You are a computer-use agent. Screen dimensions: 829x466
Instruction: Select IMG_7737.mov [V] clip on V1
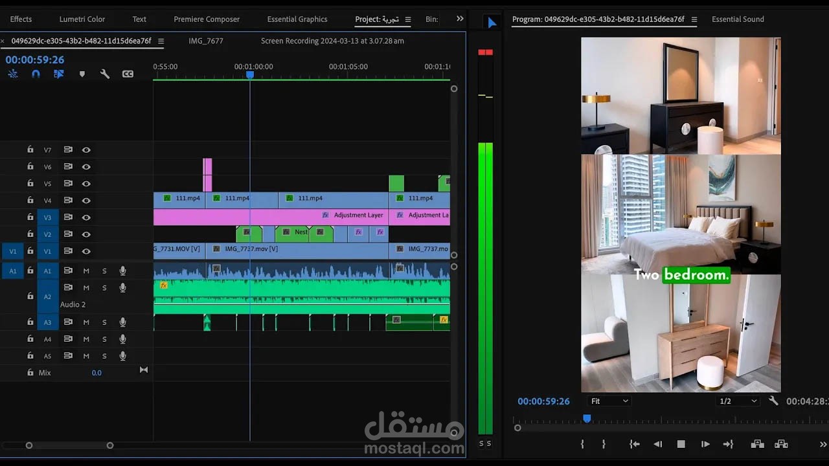(x=297, y=250)
